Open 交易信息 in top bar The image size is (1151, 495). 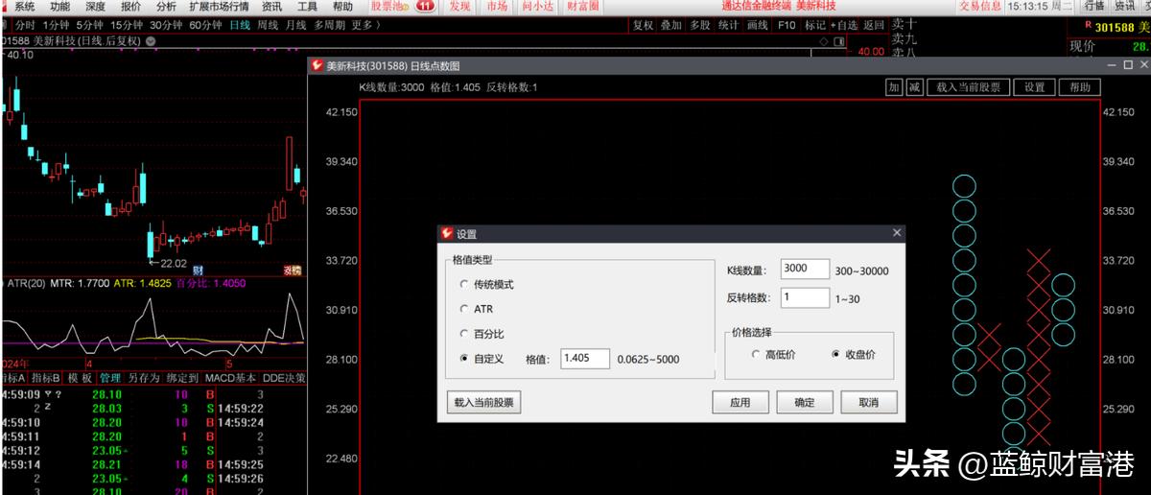[x=980, y=7]
